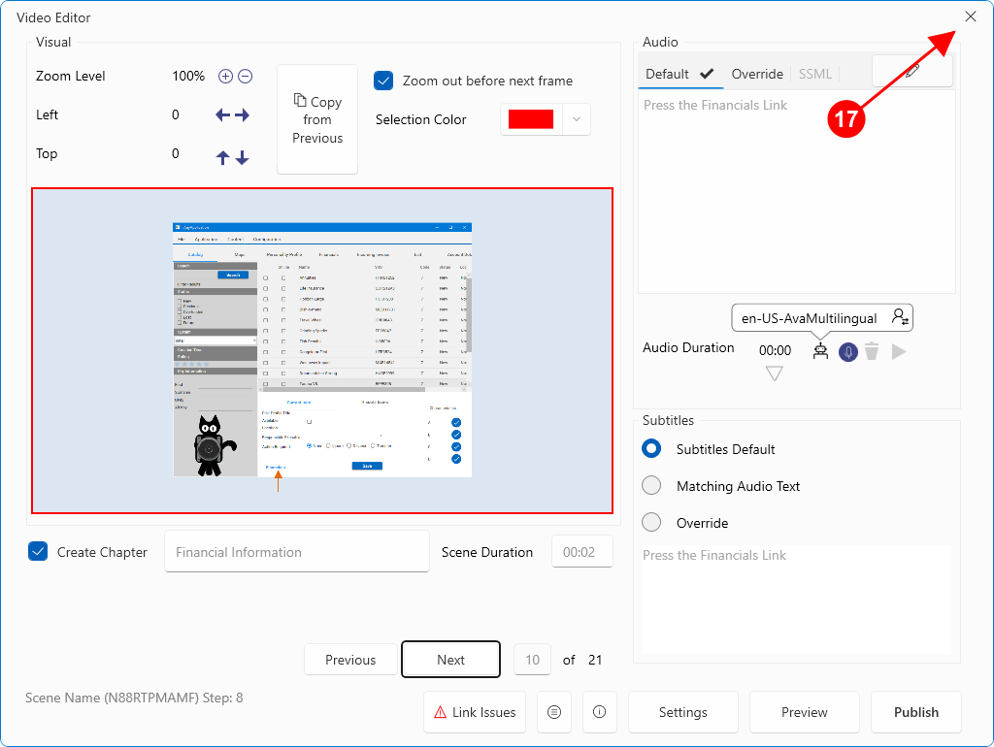Select Matching Audio Text radio option
The image size is (994, 747).
click(x=652, y=486)
